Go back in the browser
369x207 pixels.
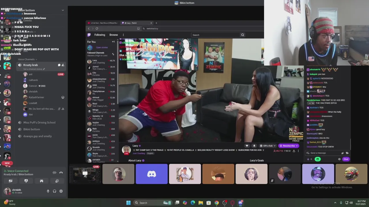click(x=89, y=28)
